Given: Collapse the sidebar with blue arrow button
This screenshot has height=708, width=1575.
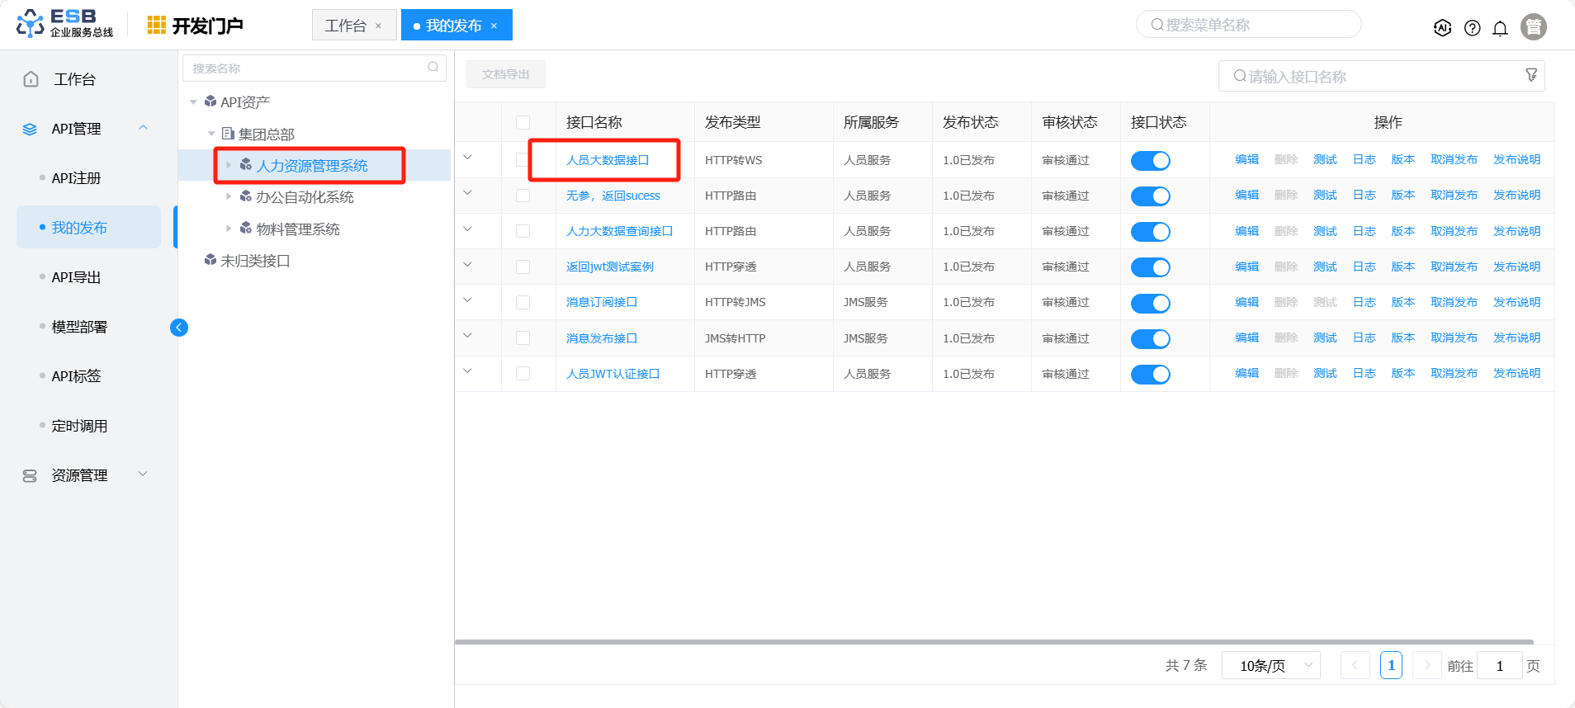Looking at the screenshot, I should 179,328.
